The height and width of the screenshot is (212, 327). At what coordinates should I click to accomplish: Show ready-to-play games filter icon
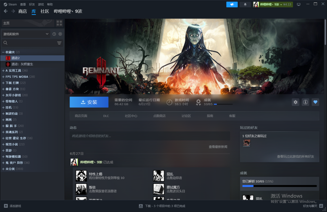coord(60,34)
